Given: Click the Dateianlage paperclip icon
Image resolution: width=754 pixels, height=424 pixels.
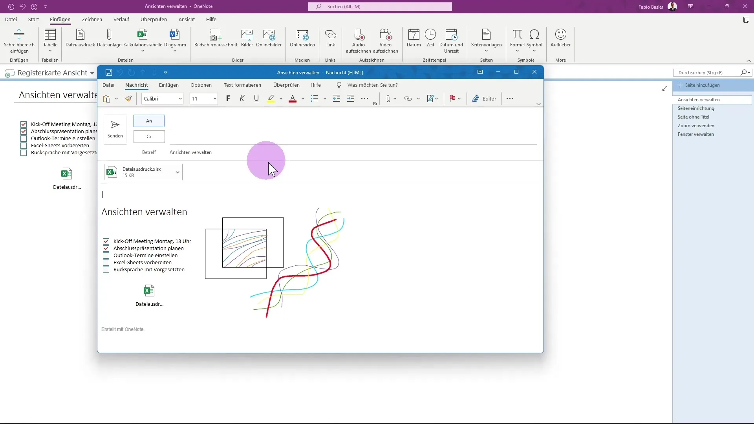Looking at the screenshot, I should coord(109,38).
